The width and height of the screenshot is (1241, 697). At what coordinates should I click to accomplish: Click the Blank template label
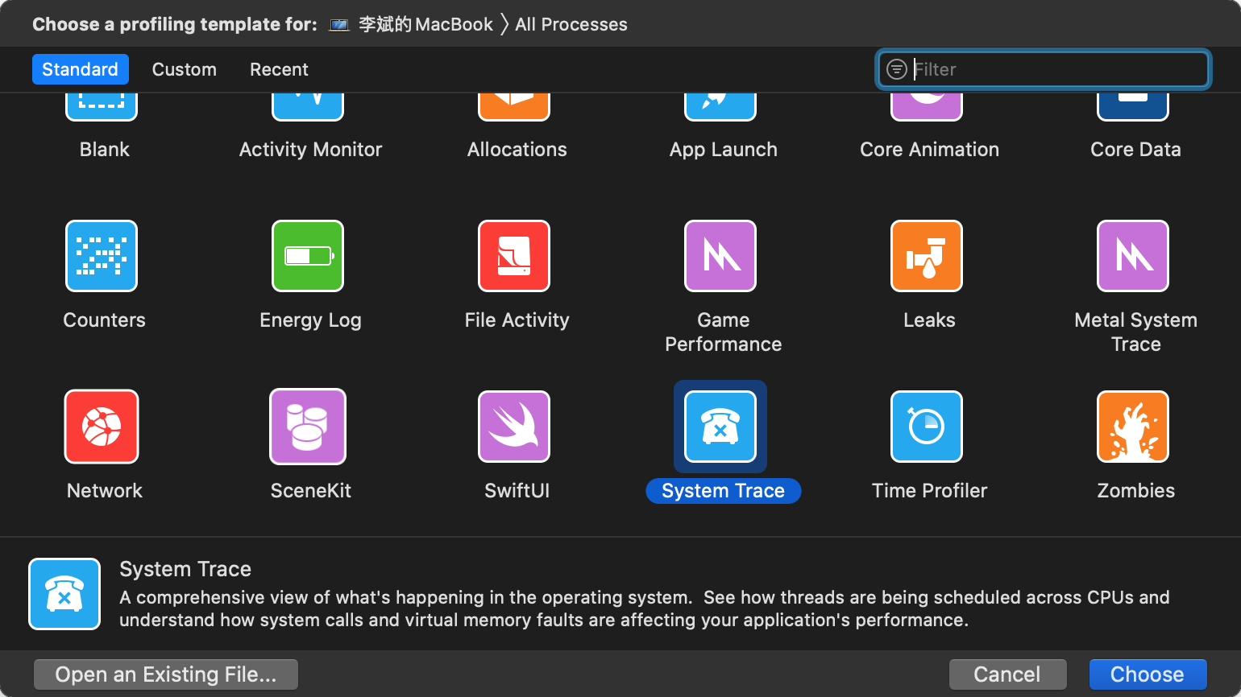click(105, 150)
